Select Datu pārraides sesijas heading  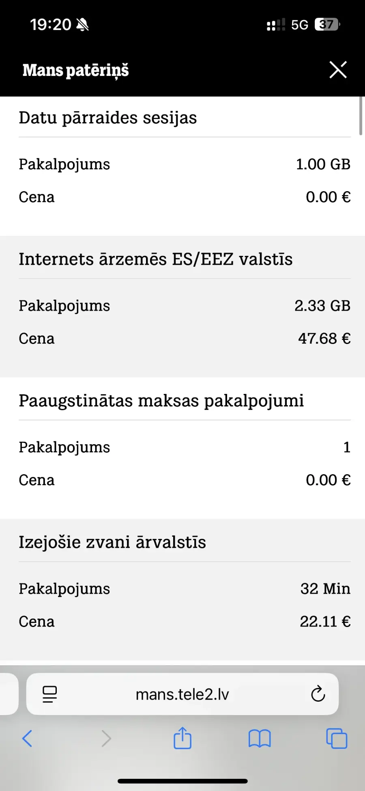[x=108, y=118]
